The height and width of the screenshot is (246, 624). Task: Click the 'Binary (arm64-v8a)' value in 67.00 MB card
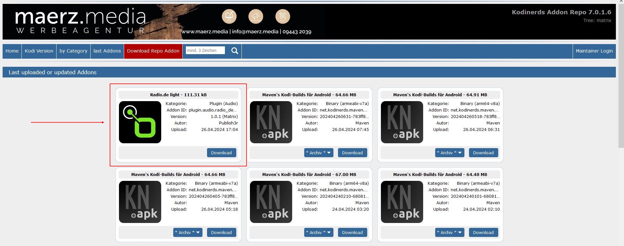[349, 183]
